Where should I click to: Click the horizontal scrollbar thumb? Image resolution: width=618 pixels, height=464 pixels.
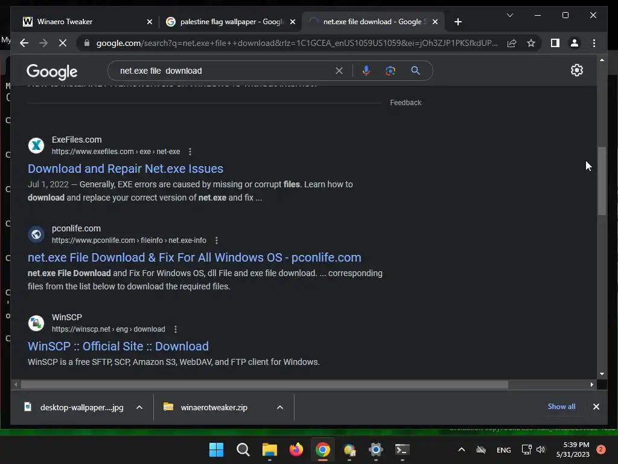click(264, 384)
